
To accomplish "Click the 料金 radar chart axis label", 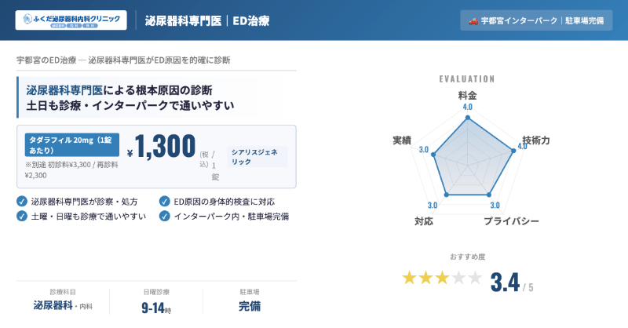I will coord(468,95).
